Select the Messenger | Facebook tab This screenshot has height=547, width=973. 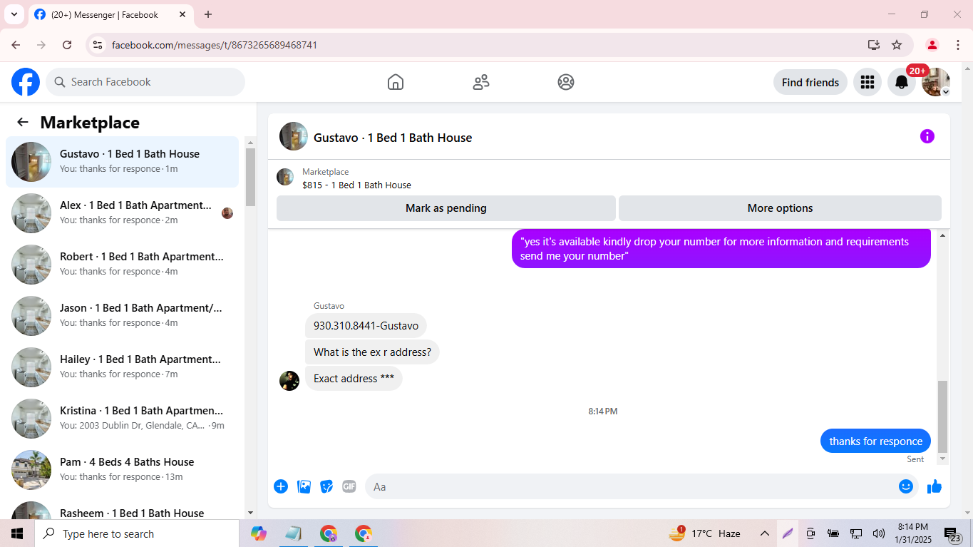[x=110, y=14]
